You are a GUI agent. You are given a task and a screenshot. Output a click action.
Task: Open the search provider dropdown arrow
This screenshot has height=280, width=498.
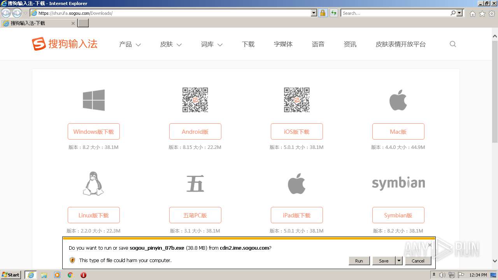click(459, 13)
